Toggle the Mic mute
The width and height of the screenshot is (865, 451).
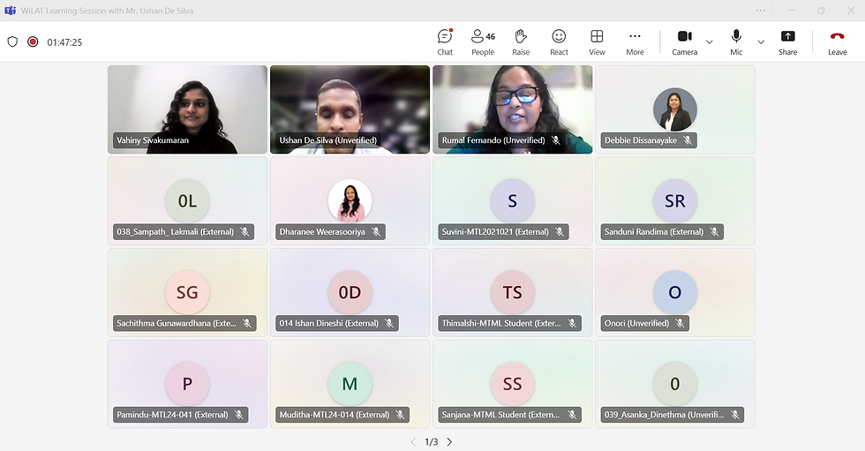tap(736, 42)
